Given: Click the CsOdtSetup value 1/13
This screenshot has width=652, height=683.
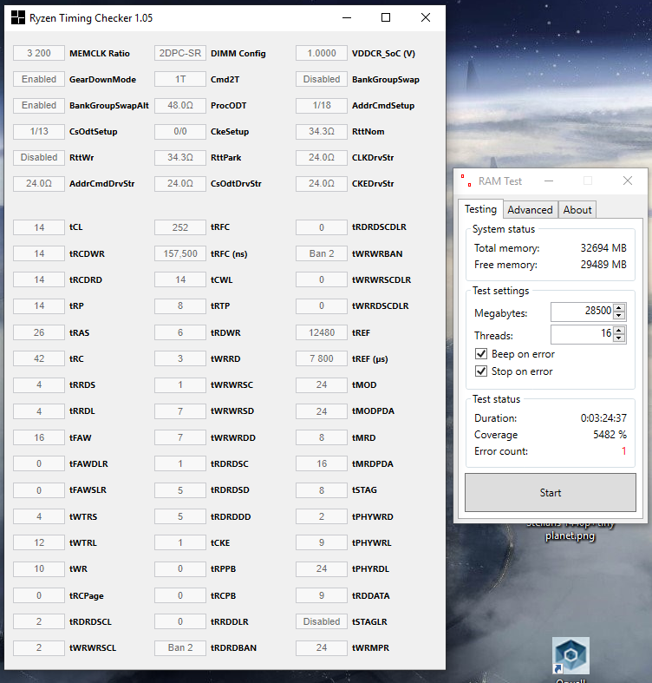Looking at the screenshot, I should tap(39, 132).
